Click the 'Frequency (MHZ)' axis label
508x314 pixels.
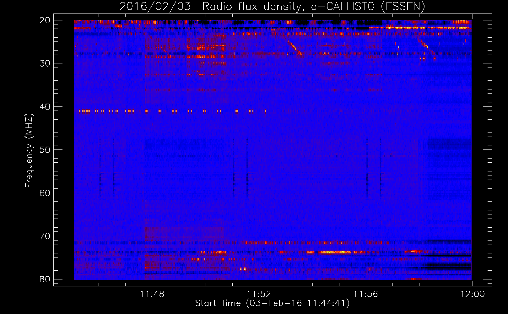click(29, 151)
